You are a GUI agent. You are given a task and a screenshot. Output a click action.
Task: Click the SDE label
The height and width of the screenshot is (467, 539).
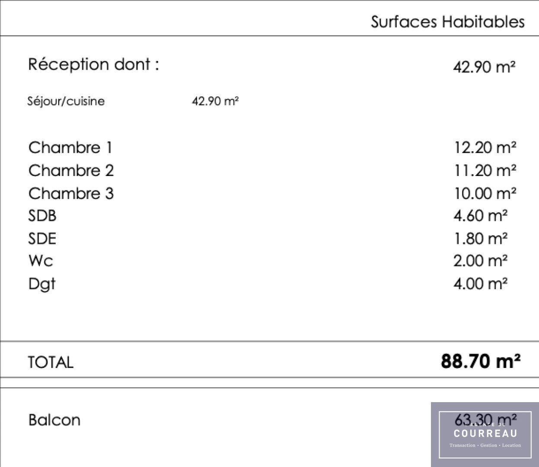[42, 239]
